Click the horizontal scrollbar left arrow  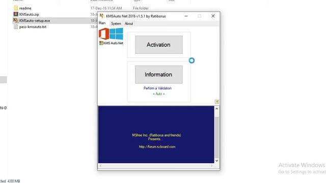(x=100, y=166)
